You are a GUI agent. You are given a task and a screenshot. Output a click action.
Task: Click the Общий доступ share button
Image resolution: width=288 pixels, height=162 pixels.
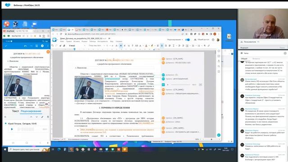point(202,40)
